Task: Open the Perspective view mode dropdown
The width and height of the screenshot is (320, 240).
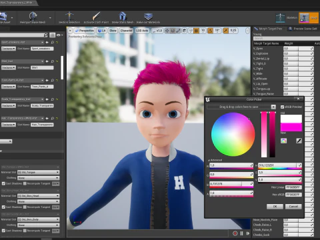Action: (x=85, y=31)
